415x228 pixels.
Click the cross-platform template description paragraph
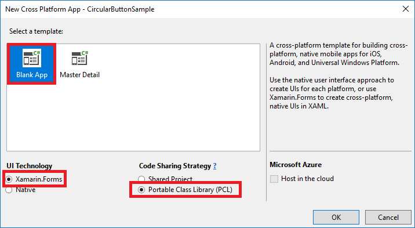(338, 54)
